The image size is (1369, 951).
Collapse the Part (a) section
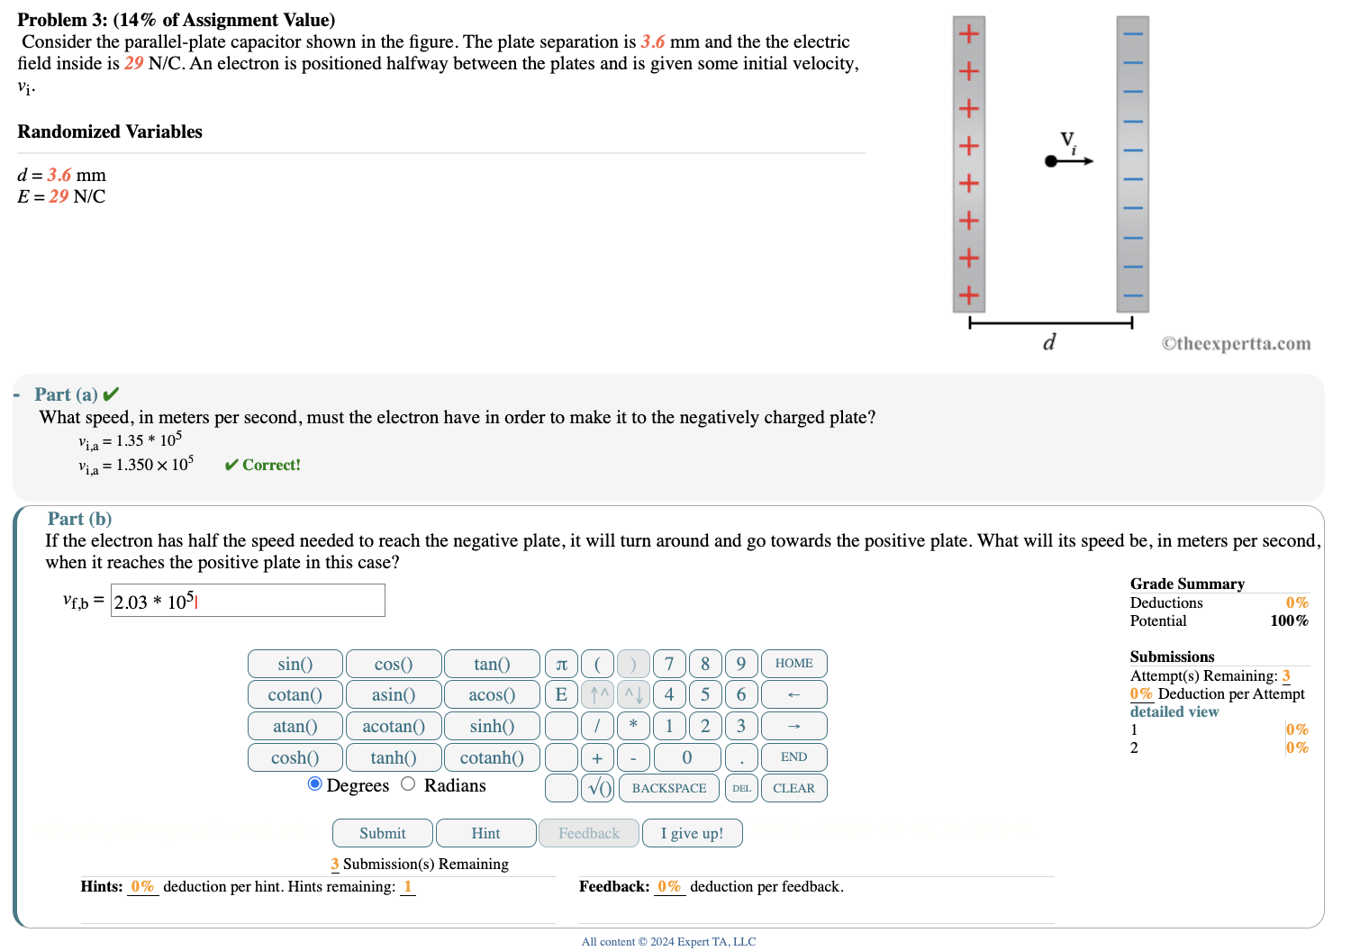pyautogui.click(x=15, y=394)
